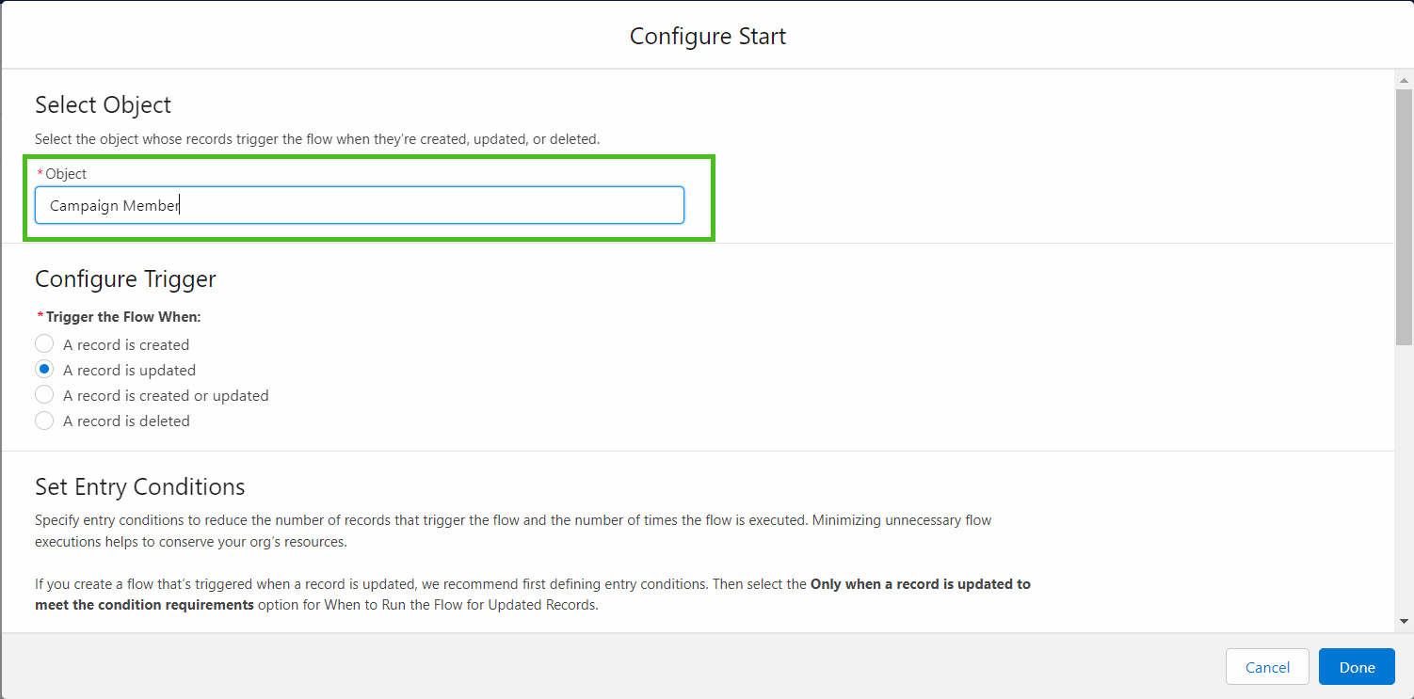Click the Configure Trigger section heading
The image size is (1414, 699).
(125, 279)
